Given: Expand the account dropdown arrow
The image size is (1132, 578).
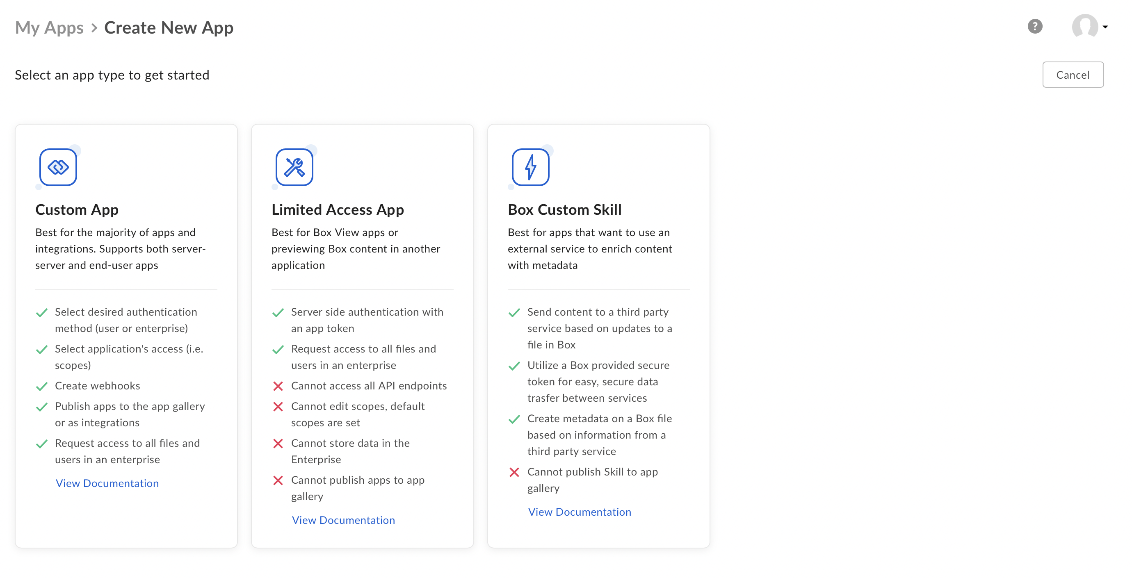Looking at the screenshot, I should [x=1106, y=27].
